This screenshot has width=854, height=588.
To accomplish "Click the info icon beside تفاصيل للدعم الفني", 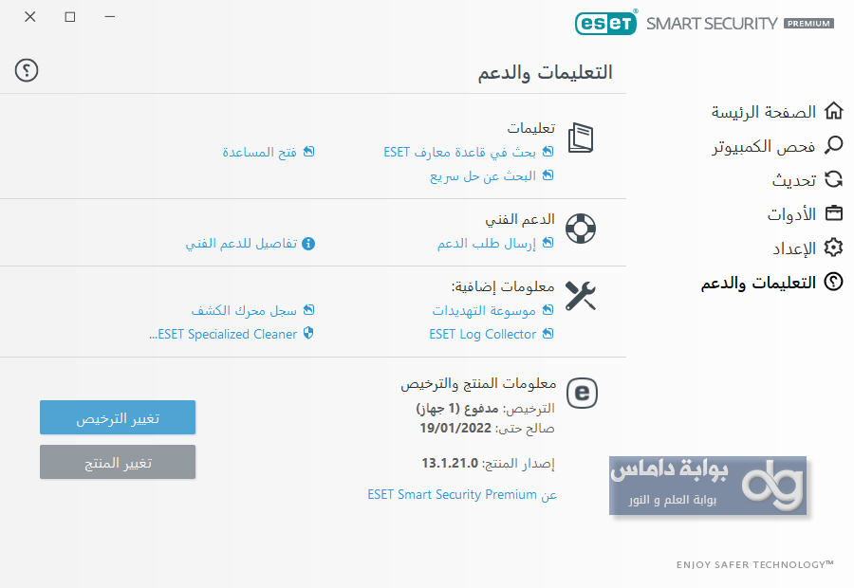I will 308,244.
